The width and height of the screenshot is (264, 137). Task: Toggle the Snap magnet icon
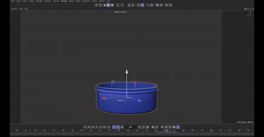tap(129, 5)
